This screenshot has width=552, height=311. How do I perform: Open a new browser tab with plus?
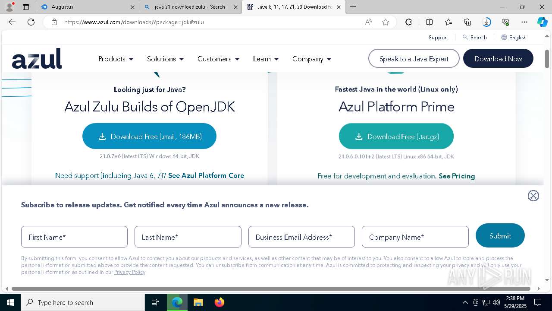click(x=353, y=7)
